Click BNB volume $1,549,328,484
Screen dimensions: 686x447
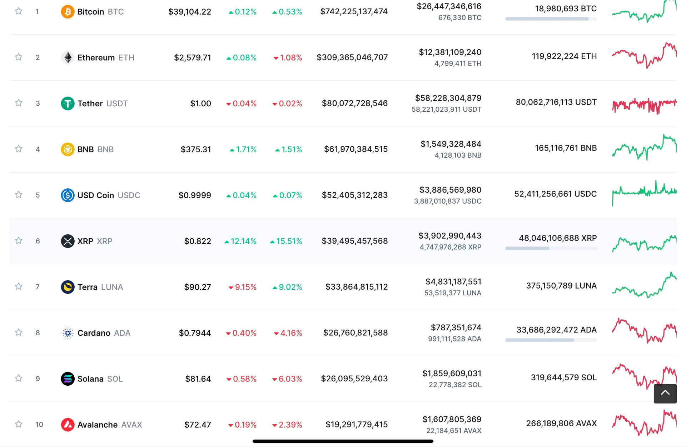(x=451, y=144)
